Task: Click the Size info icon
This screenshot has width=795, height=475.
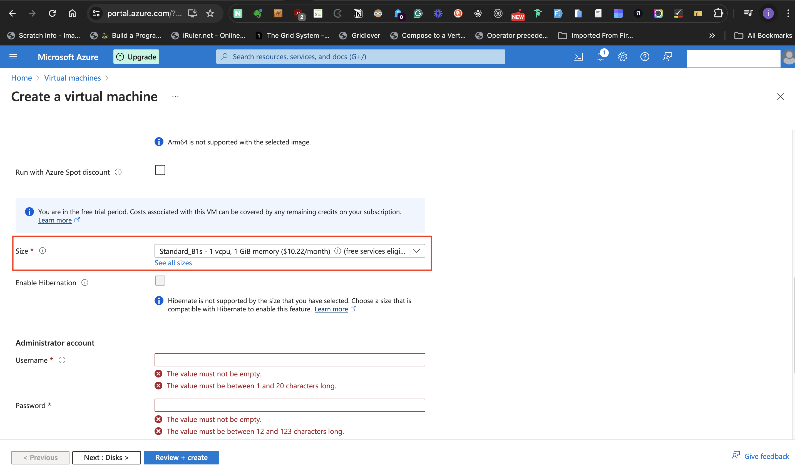Action: coord(43,251)
